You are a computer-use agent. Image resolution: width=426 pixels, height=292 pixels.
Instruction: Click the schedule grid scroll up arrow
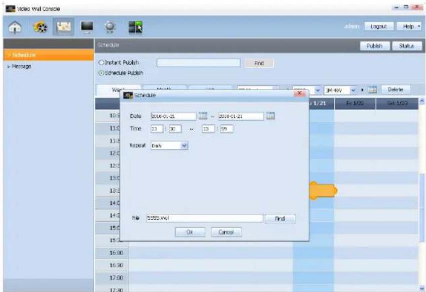point(422,101)
